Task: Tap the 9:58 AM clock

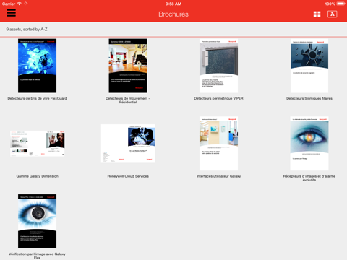Action: point(173,4)
